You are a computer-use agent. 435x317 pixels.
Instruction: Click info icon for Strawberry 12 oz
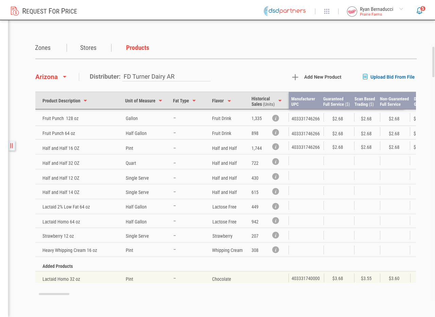(276, 235)
